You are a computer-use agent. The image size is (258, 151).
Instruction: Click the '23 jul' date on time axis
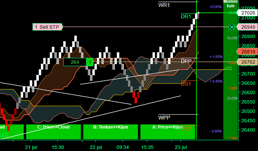point(181,147)
